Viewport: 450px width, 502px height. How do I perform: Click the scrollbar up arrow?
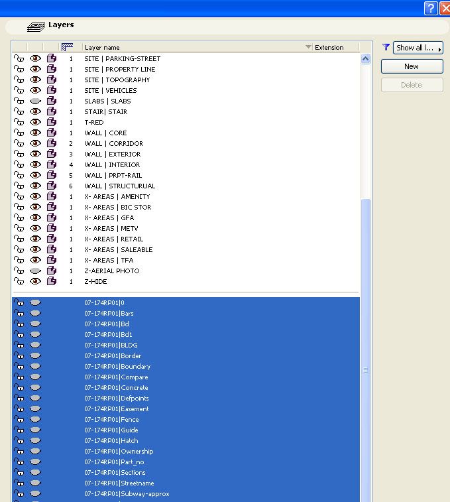[x=366, y=59]
